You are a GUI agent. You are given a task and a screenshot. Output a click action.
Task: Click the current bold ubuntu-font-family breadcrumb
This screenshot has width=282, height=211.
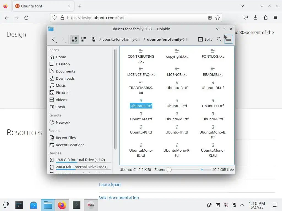[x=167, y=39]
